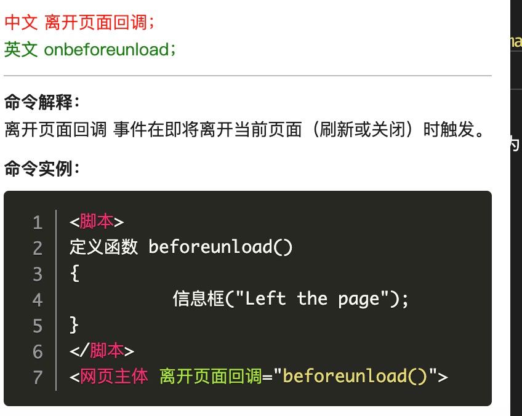Click the opening 脚本 tag in code
The height and width of the screenshot is (416, 522).
[x=97, y=222]
